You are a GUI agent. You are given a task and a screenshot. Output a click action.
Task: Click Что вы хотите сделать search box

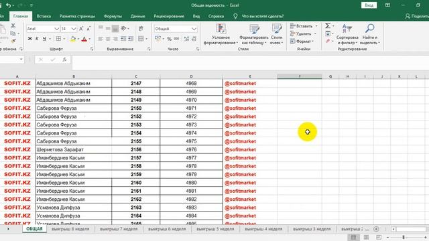[x=262, y=16]
